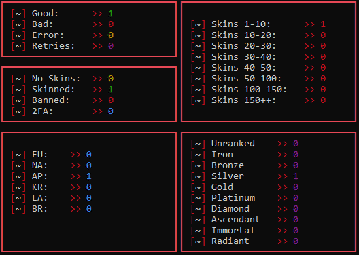The height and width of the screenshot is (255, 359).
Task: Click the "Skins 20-30:" row label
Action: click(244, 46)
